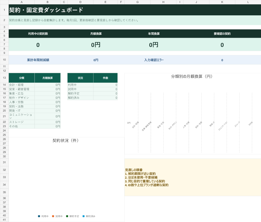Select the 利用中 status cell in table
Image resolution: width=261 pixels, height=222 pixels.
[81, 85]
